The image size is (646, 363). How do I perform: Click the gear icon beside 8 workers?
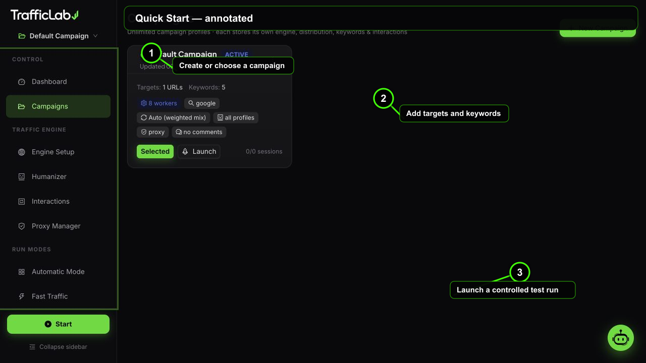click(x=144, y=103)
